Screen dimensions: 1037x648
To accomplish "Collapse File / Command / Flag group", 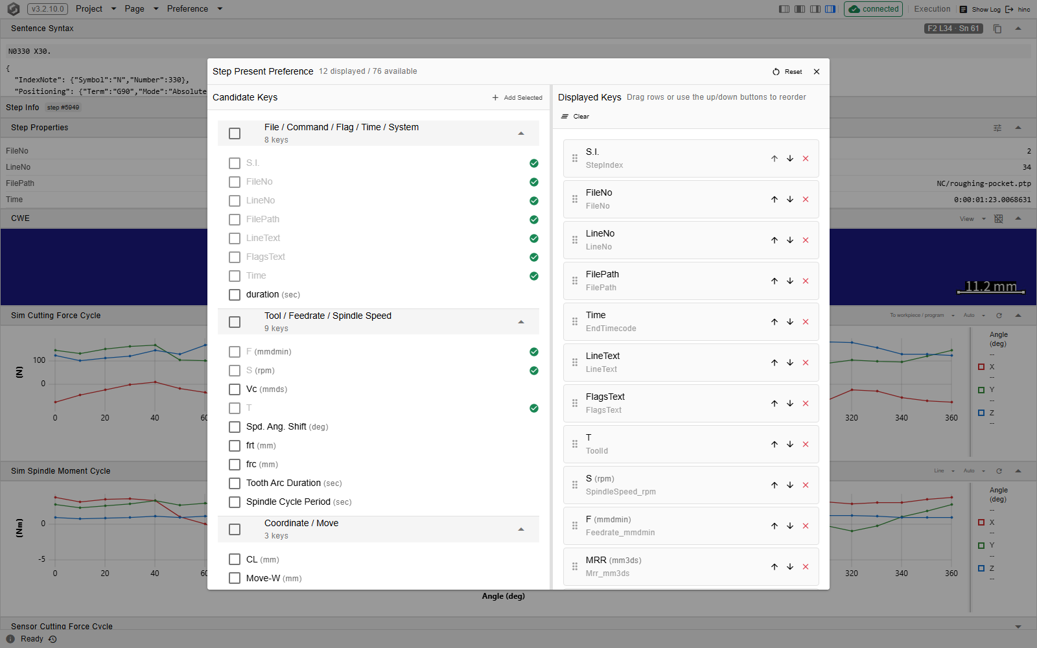I will (521, 133).
